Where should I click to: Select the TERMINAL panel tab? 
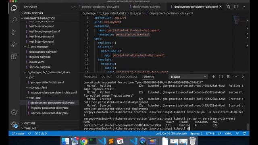(148, 77)
